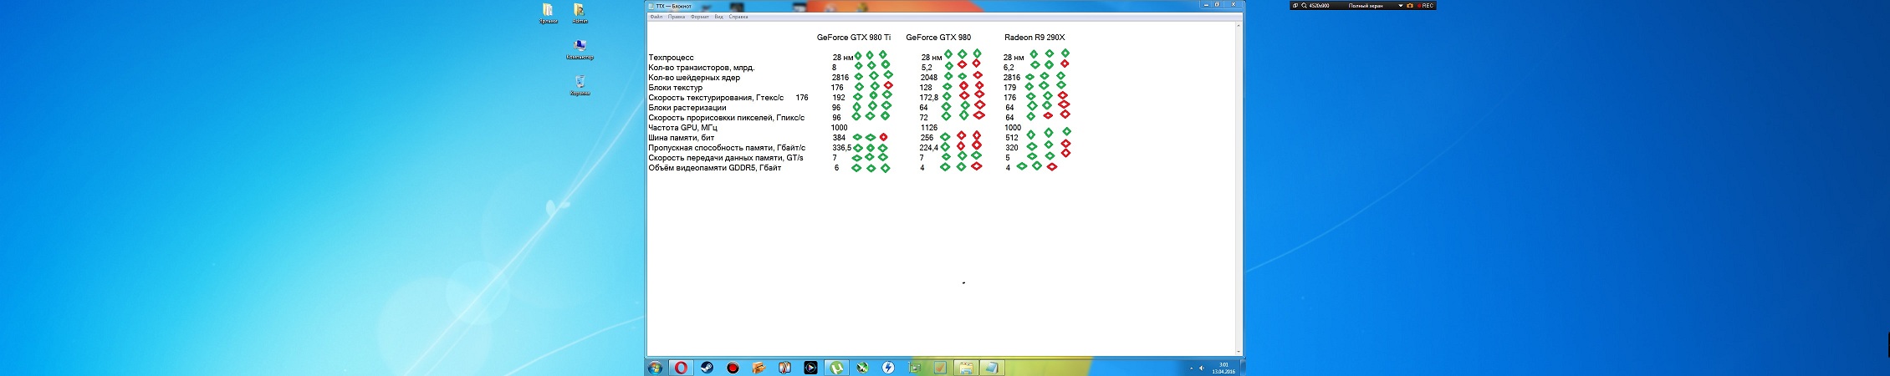
Task: Click the Блоки текстур row label
Action: (x=675, y=88)
